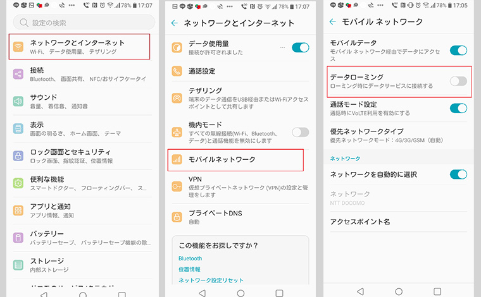Tap the search magnifier icon in settings
Image resolution: width=481 pixels, height=297 pixels.
tap(23, 23)
